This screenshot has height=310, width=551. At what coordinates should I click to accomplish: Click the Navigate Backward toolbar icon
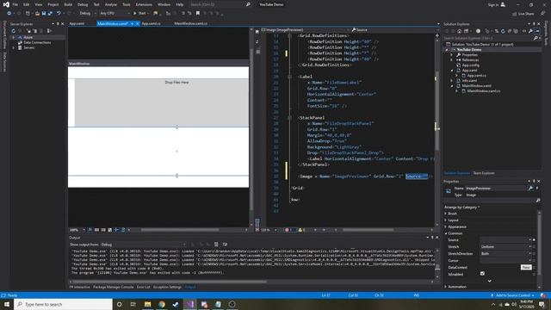pos(9,14)
